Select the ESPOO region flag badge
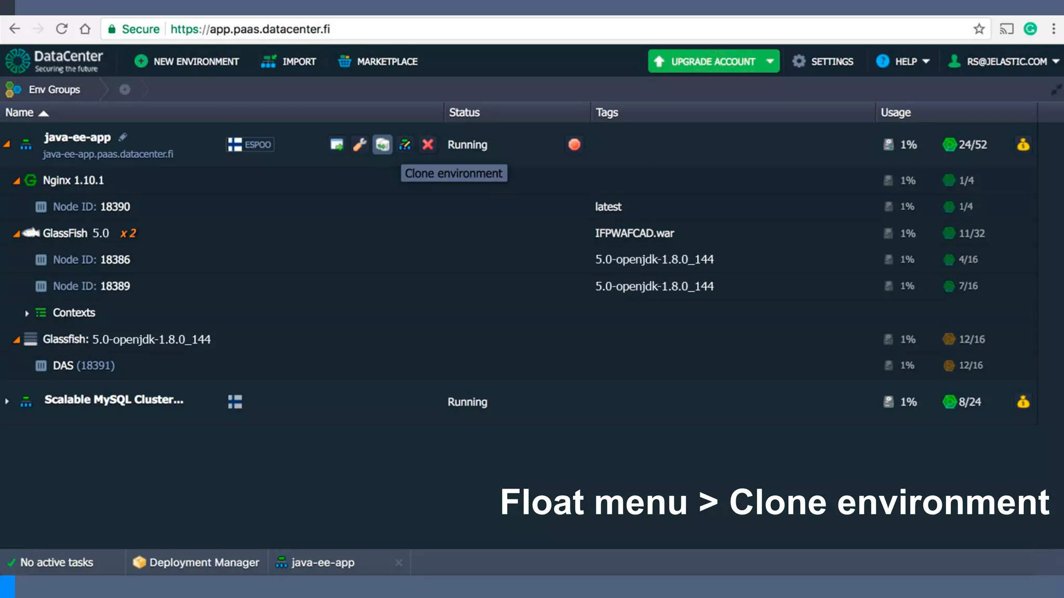This screenshot has width=1064, height=598. point(251,144)
